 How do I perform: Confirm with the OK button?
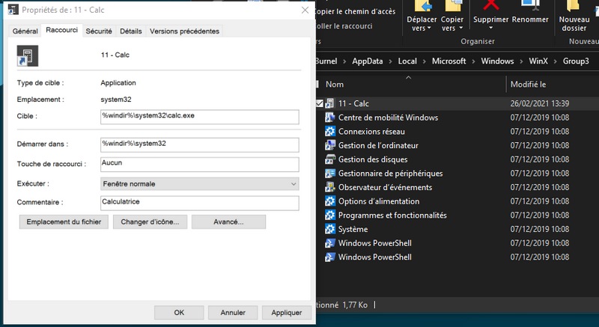coord(179,313)
